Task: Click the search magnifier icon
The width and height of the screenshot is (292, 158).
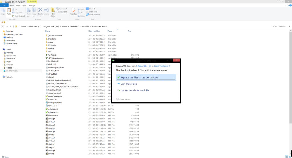Action: [x=289, y=26]
